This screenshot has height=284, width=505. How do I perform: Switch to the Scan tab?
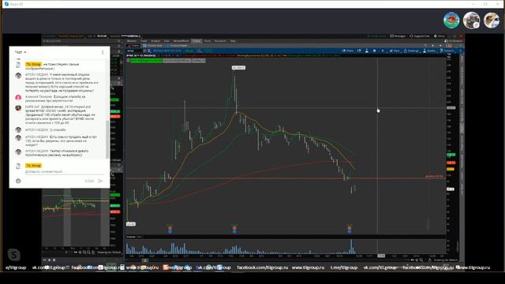pos(166,41)
